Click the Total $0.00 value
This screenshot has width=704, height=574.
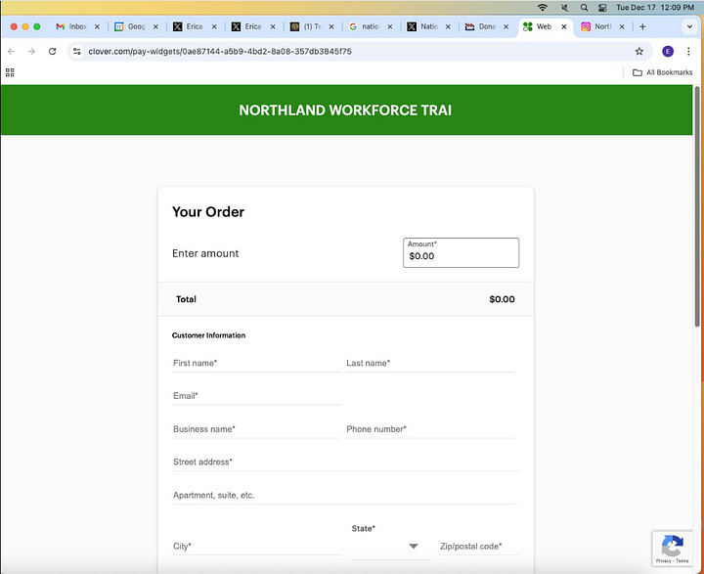coord(502,299)
